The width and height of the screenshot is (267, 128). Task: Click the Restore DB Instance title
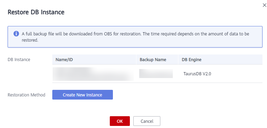(36, 12)
